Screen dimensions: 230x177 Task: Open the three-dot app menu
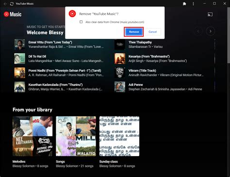[x=193, y=4]
